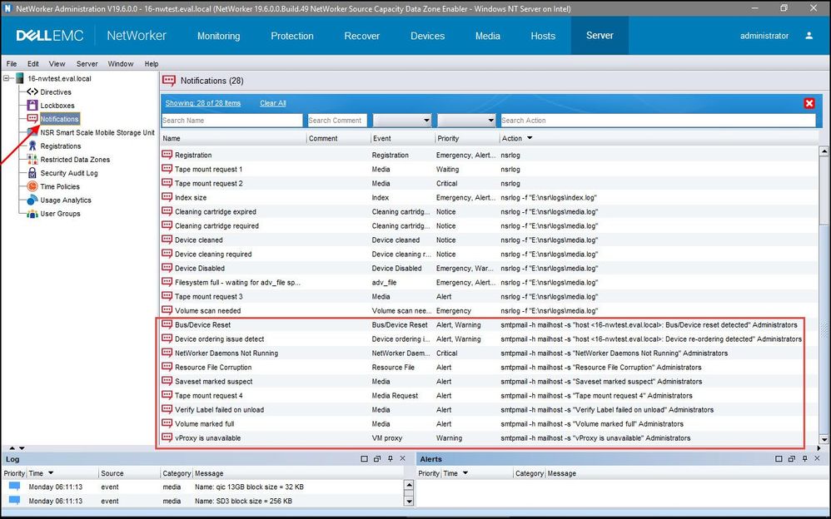The width and height of the screenshot is (831, 519).
Task: Open the File menu
Action: 12,63
